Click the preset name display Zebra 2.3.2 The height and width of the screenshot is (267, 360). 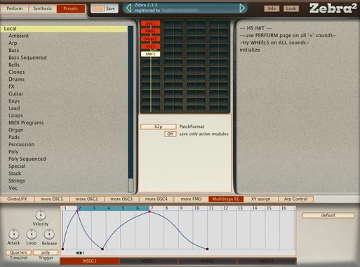(146, 5)
